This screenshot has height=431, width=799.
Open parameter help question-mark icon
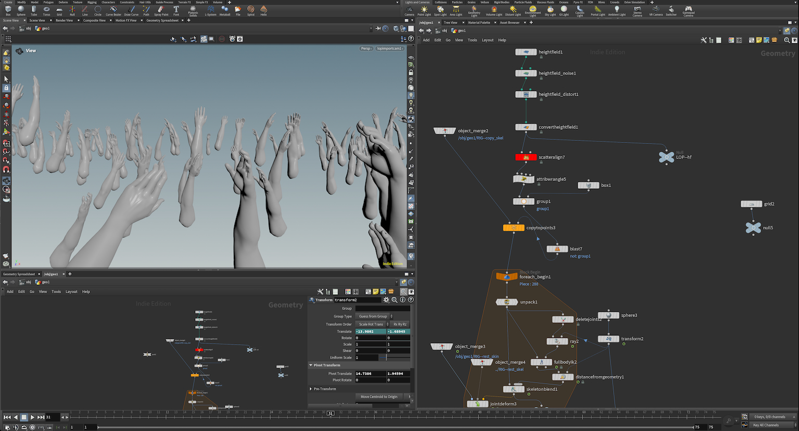[x=411, y=300]
